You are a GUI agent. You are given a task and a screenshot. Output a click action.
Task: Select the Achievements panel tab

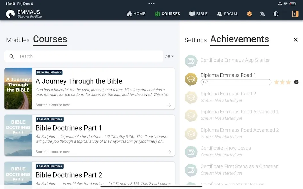tap(240, 39)
